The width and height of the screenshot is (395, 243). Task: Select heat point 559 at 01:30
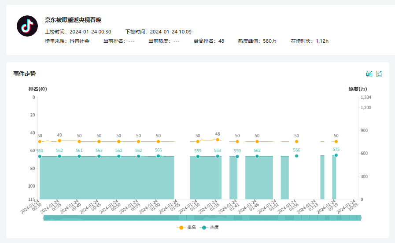[x=198, y=157]
